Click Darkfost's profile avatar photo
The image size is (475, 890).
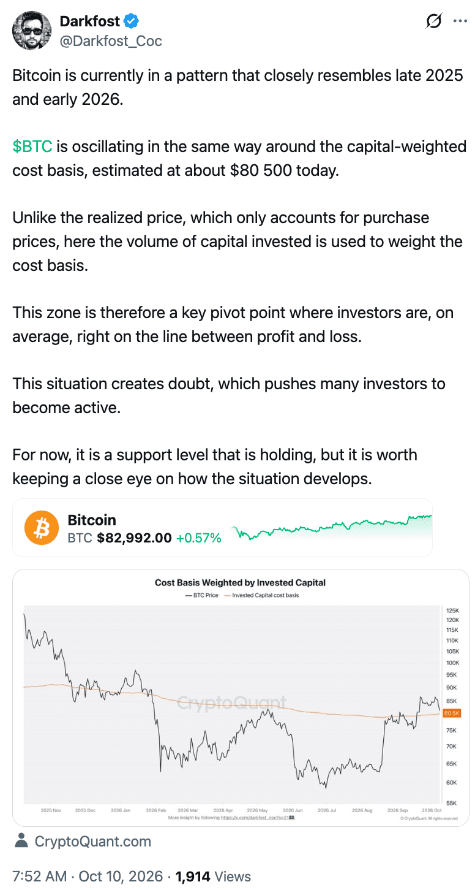tap(32, 32)
